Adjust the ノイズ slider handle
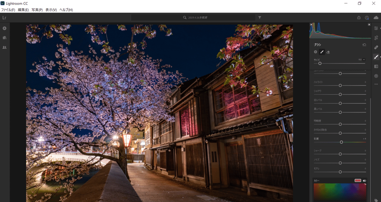This screenshot has width=381, height=202. coord(340,163)
